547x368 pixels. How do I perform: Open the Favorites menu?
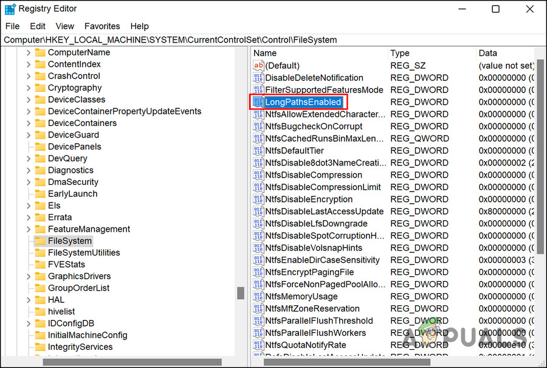[102, 26]
